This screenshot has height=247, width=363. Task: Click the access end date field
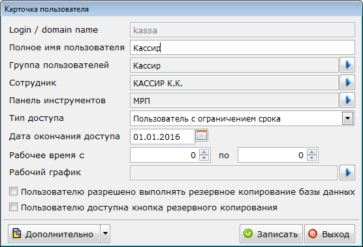pyautogui.click(x=163, y=137)
